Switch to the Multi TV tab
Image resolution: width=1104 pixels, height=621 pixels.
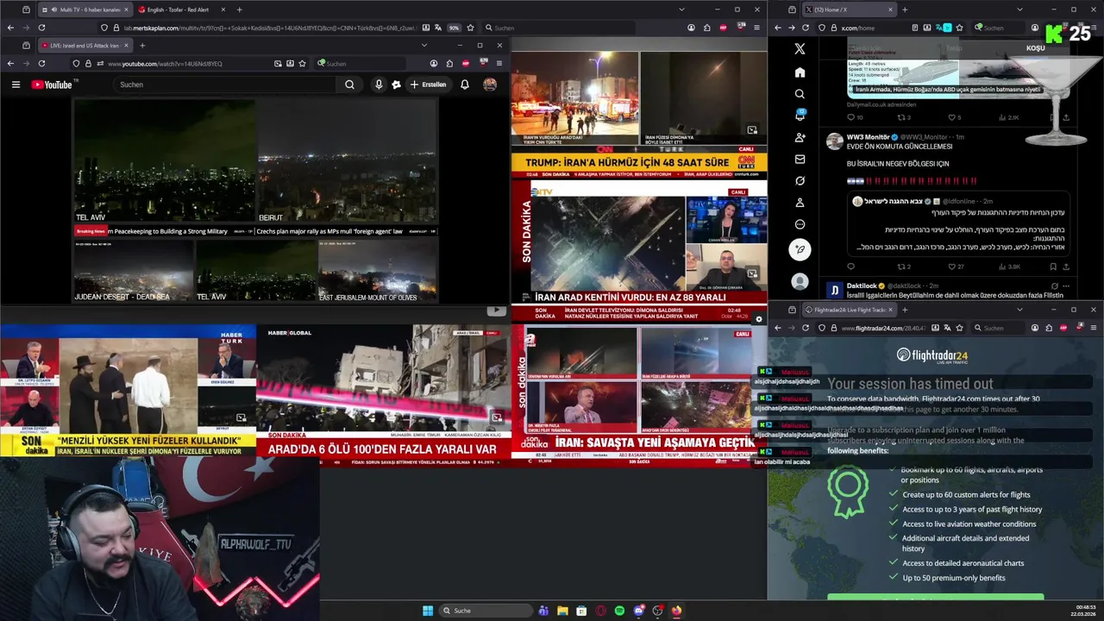coord(85,9)
